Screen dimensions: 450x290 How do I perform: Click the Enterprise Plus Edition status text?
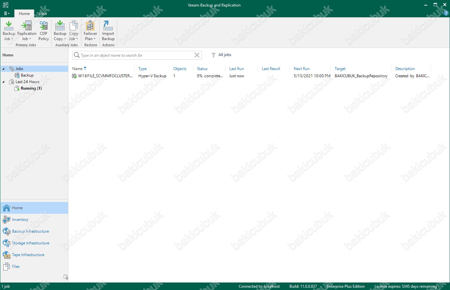pos(345,286)
